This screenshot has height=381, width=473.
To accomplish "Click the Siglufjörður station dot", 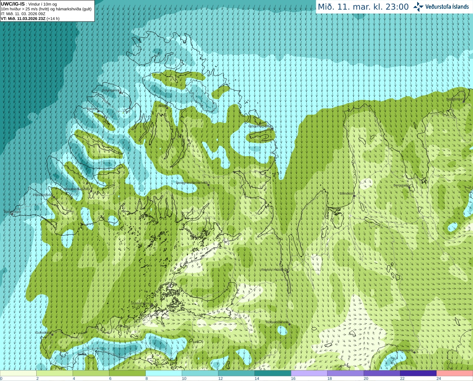I will [464, 101].
